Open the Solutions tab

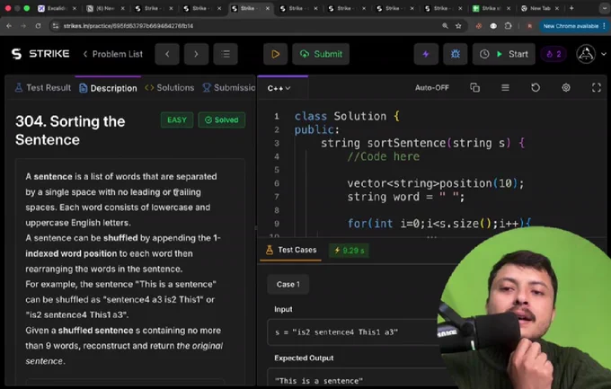point(170,88)
